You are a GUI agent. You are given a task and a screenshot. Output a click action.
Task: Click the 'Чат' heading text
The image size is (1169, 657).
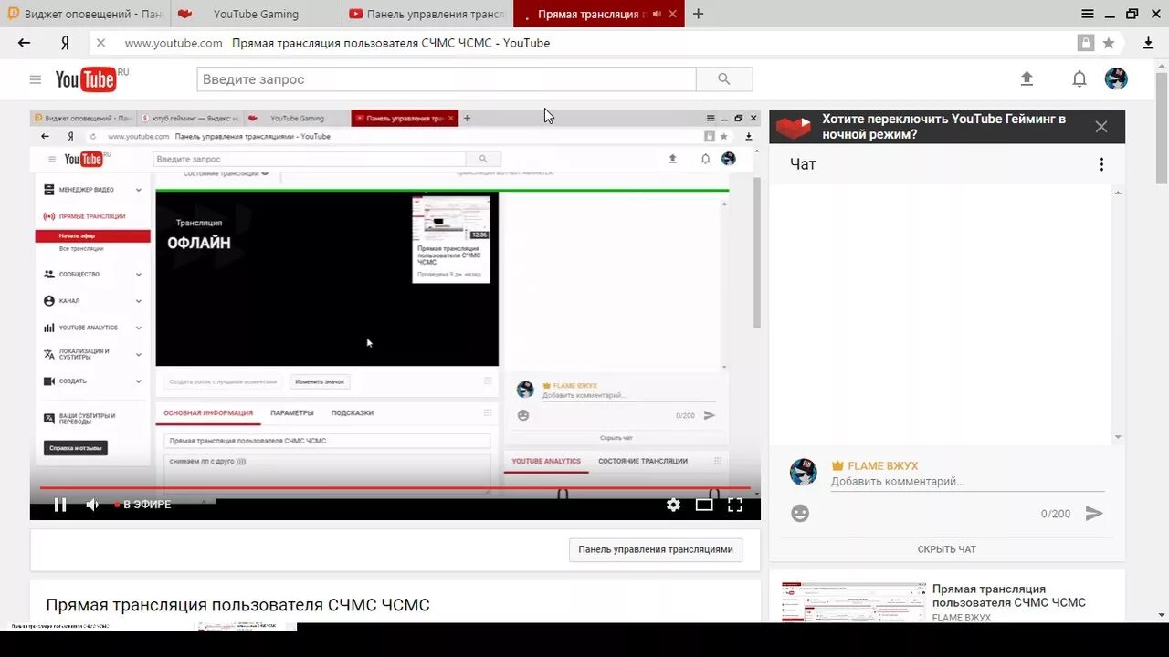click(x=803, y=164)
